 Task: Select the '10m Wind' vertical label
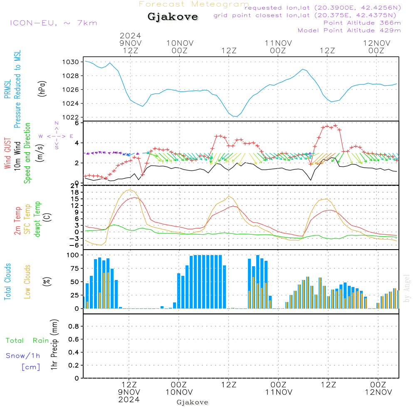click(x=17, y=156)
